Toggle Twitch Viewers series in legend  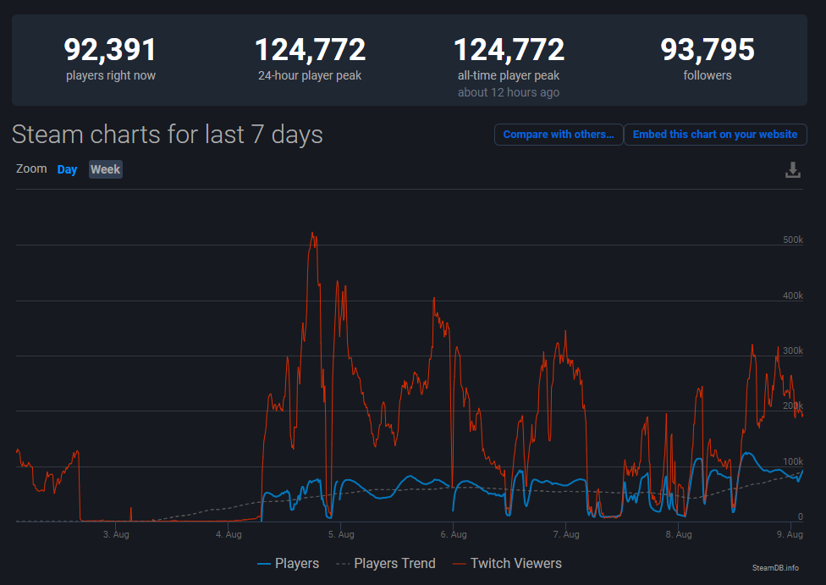pyautogui.click(x=507, y=563)
